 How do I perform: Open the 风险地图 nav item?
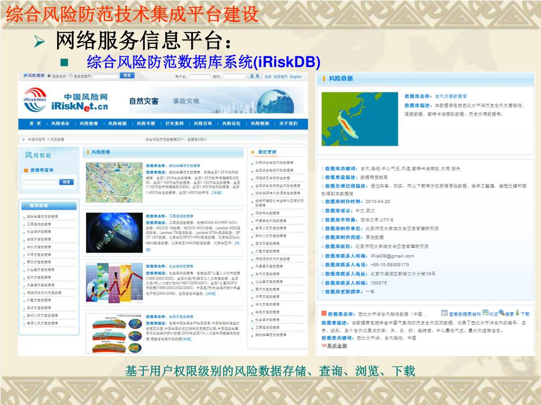click(x=117, y=123)
